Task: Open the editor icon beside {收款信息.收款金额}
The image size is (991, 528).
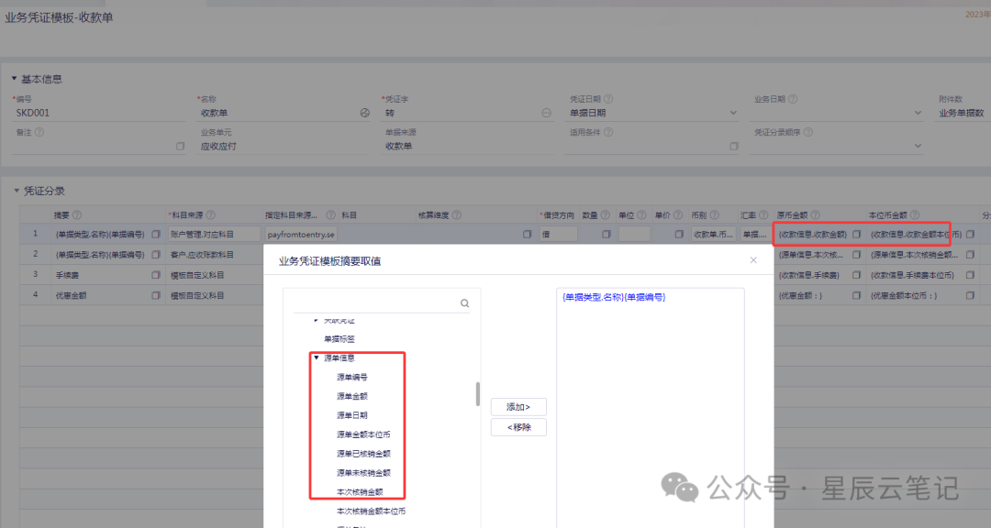Action: [856, 235]
